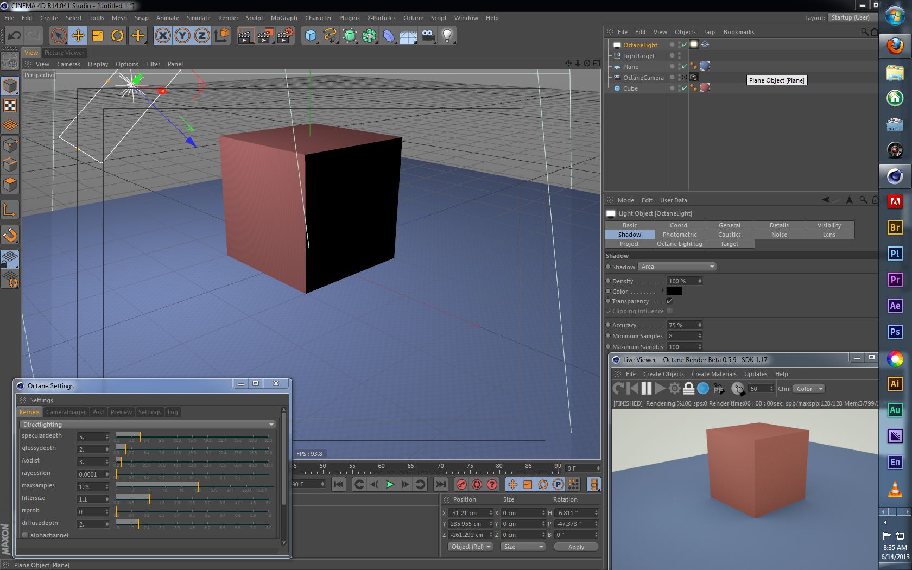Viewport: 912px width, 570px height.
Task: Click the Autokeying red icon in the timeline
Action: 477,484
